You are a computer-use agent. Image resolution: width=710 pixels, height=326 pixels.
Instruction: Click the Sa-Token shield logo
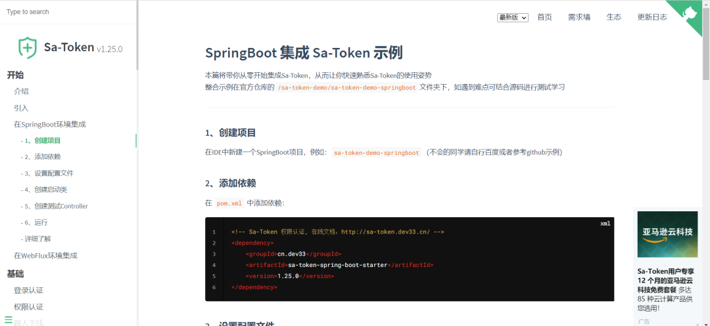click(x=27, y=48)
